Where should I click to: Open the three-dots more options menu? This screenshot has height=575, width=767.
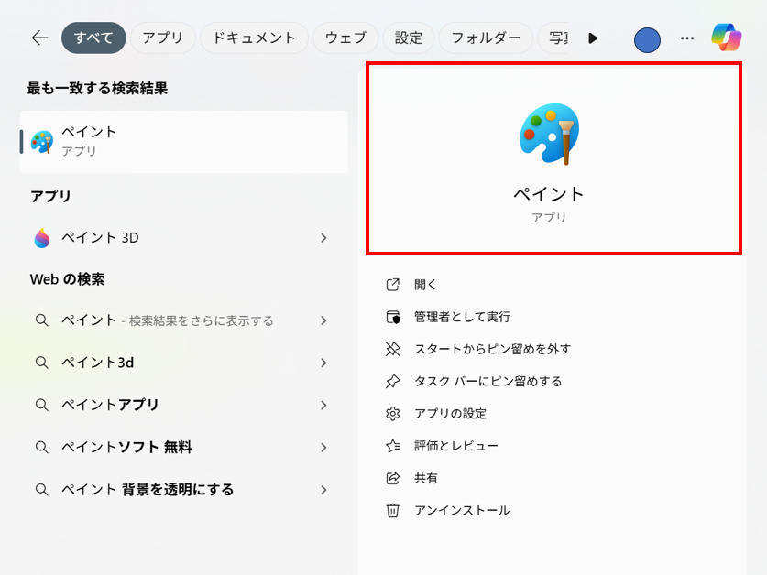pos(687,38)
